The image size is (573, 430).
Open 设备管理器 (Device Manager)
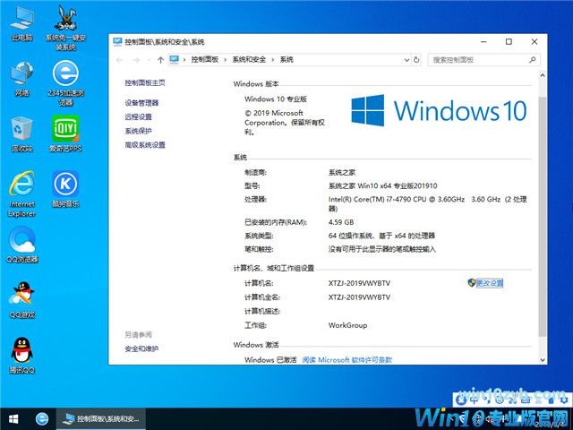[141, 103]
